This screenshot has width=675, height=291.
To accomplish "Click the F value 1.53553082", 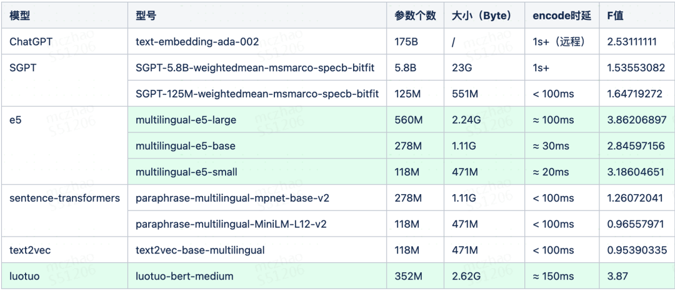I will pyautogui.click(x=636, y=68).
